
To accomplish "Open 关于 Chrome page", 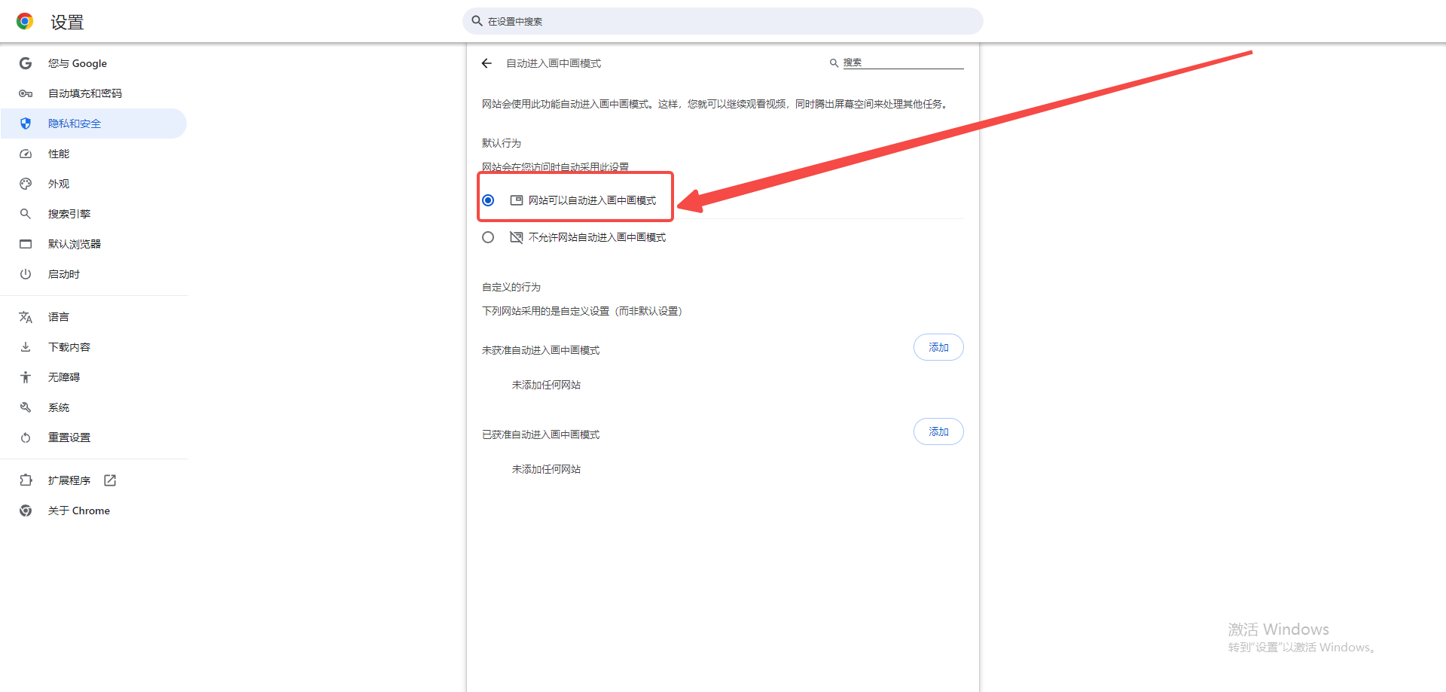I will coord(93,511).
